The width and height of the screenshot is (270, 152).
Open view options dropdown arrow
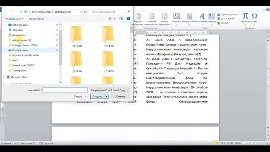click(114, 19)
